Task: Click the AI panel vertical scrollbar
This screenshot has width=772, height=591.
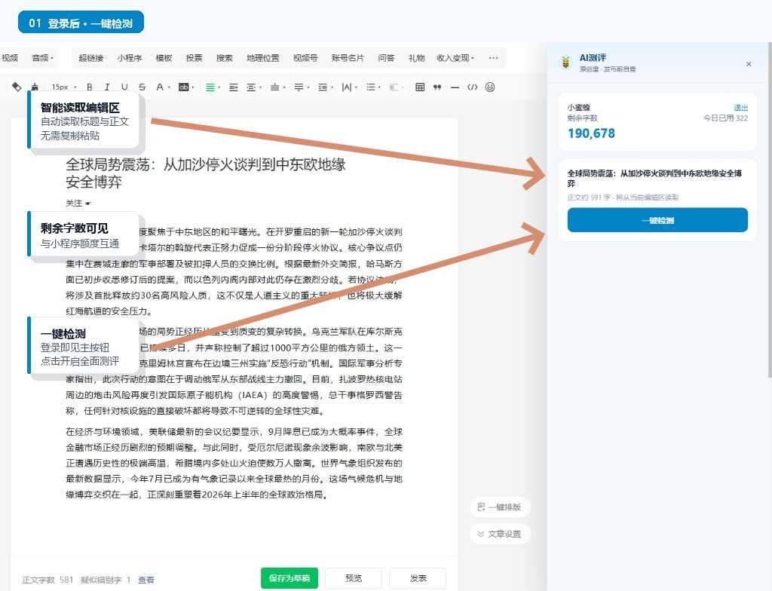Action: tap(770, 210)
